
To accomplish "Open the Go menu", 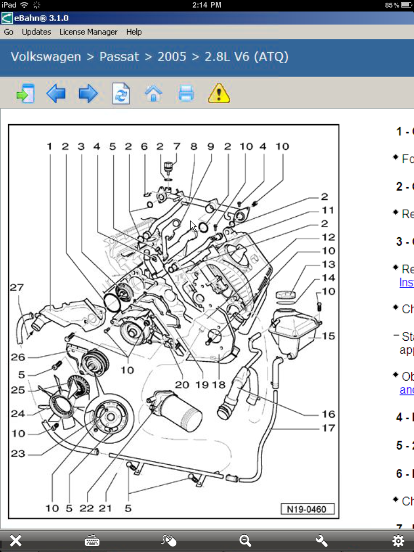I will pos(9,32).
